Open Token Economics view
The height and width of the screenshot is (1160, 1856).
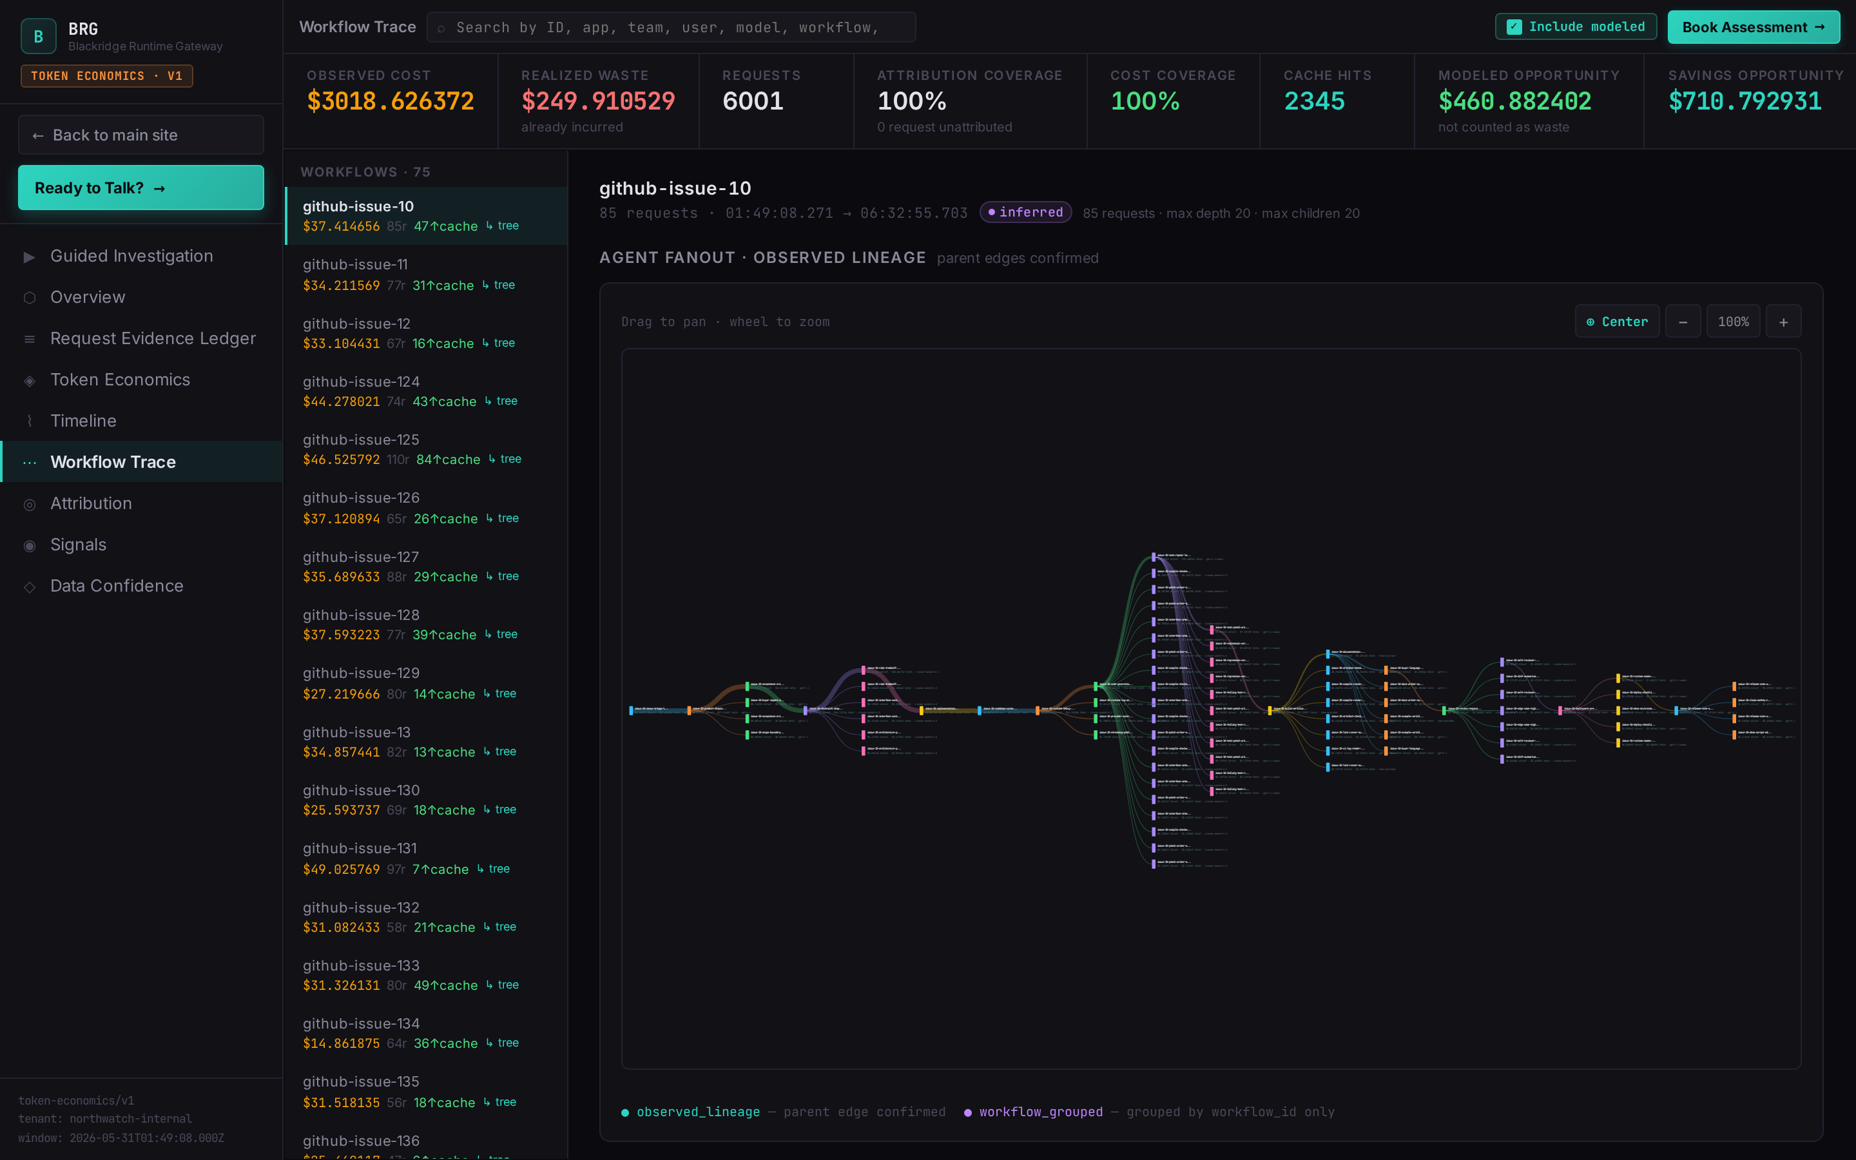[141, 380]
